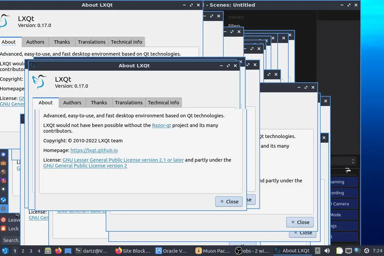Open the volume speaker tray icon
This screenshot has width=384, height=256.
click(327, 251)
